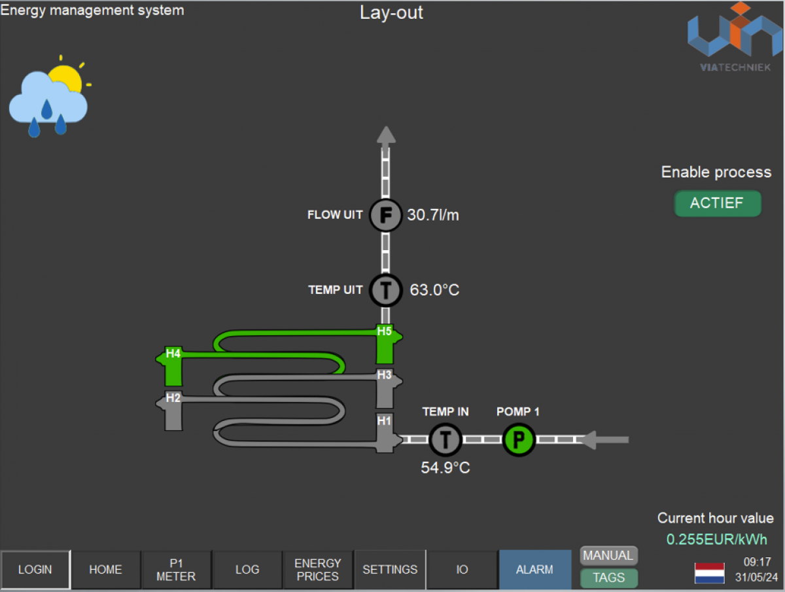
Task: Click the Dutch flag language icon
Action: tap(709, 573)
